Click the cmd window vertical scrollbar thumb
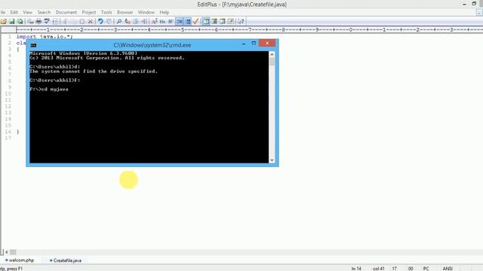Image resolution: width=483 pixels, height=271 pixels. (272, 62)
